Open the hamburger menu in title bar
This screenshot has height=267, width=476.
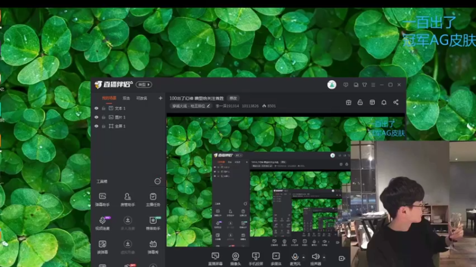[x=373, y=85]
